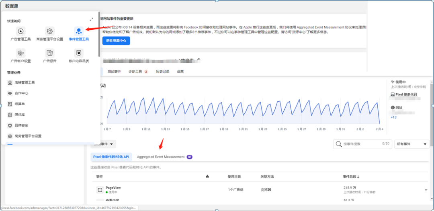Select the 事件管理工具 (Events Manager) icon

click(x=79, y=31)
